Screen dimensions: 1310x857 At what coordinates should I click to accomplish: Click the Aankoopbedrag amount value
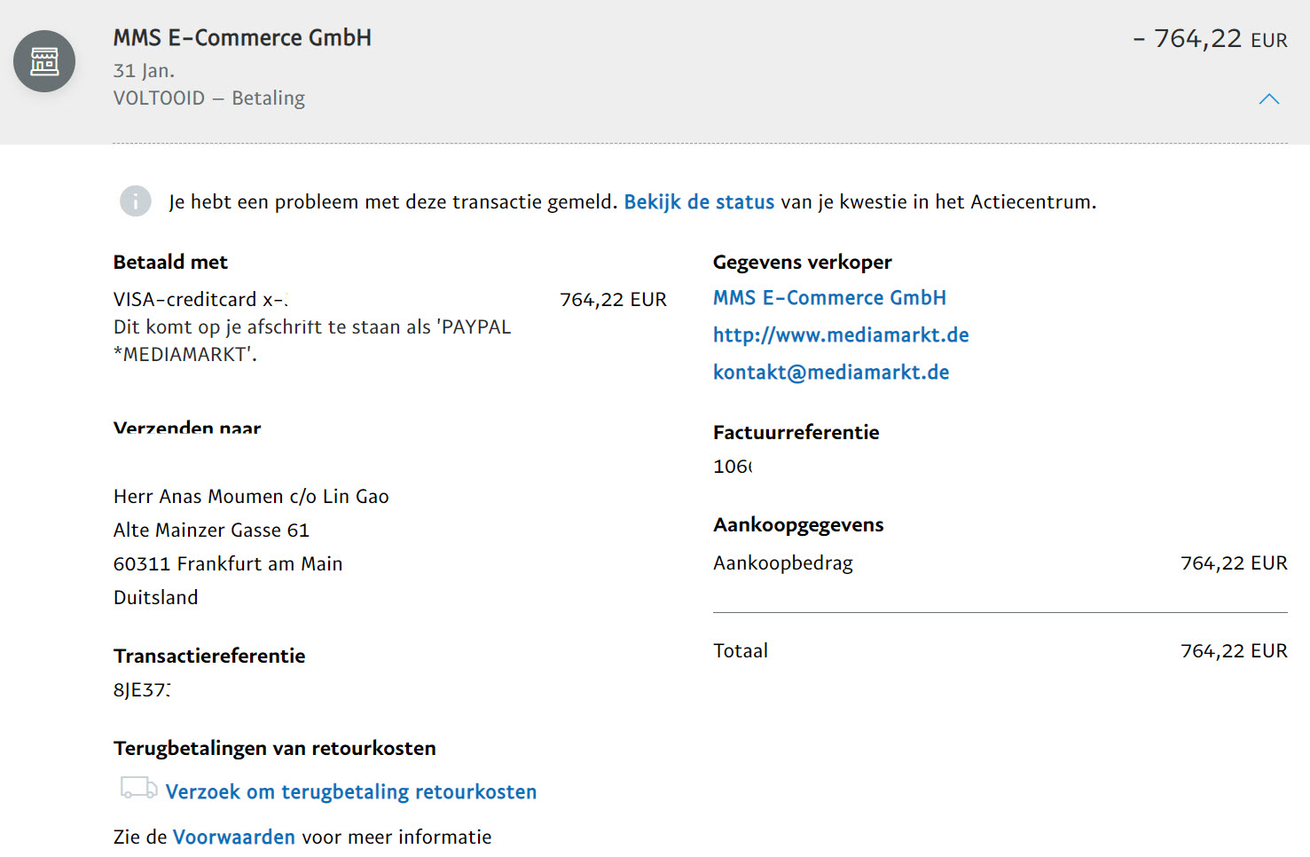click(x=1233, y=563)
